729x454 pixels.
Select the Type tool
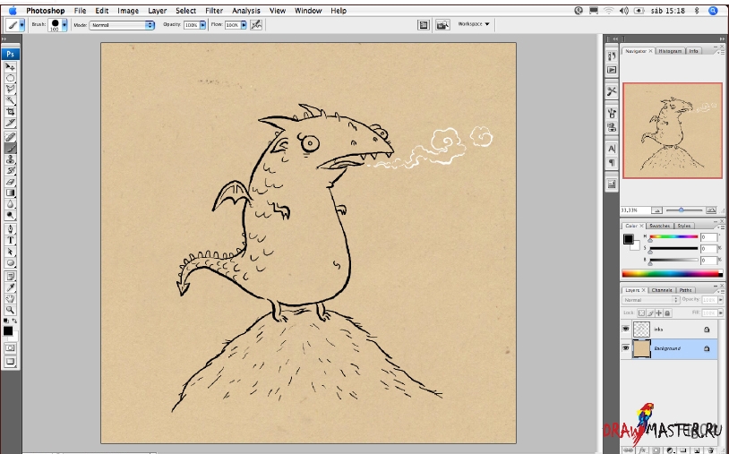click(x=11, y=241)
